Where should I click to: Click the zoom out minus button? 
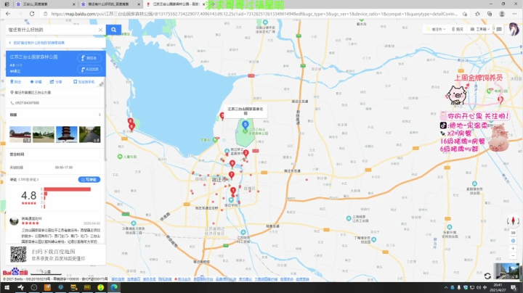pyautogui.click(x=513, y=256)
